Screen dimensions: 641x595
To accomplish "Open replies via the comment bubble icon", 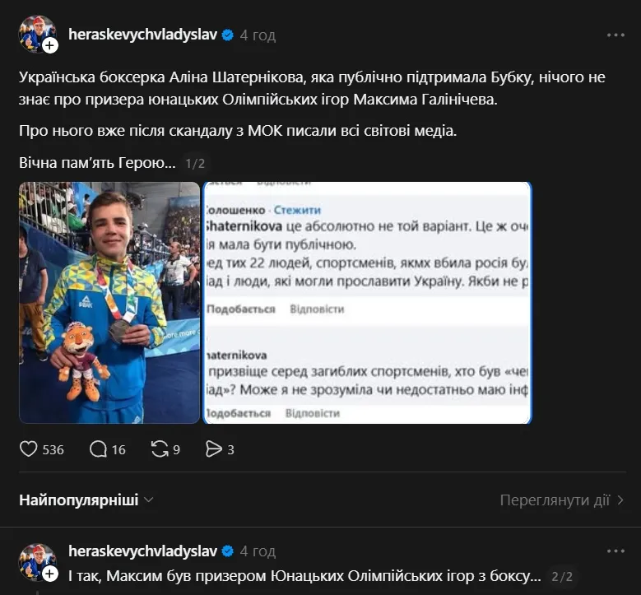I will (98, 449).
